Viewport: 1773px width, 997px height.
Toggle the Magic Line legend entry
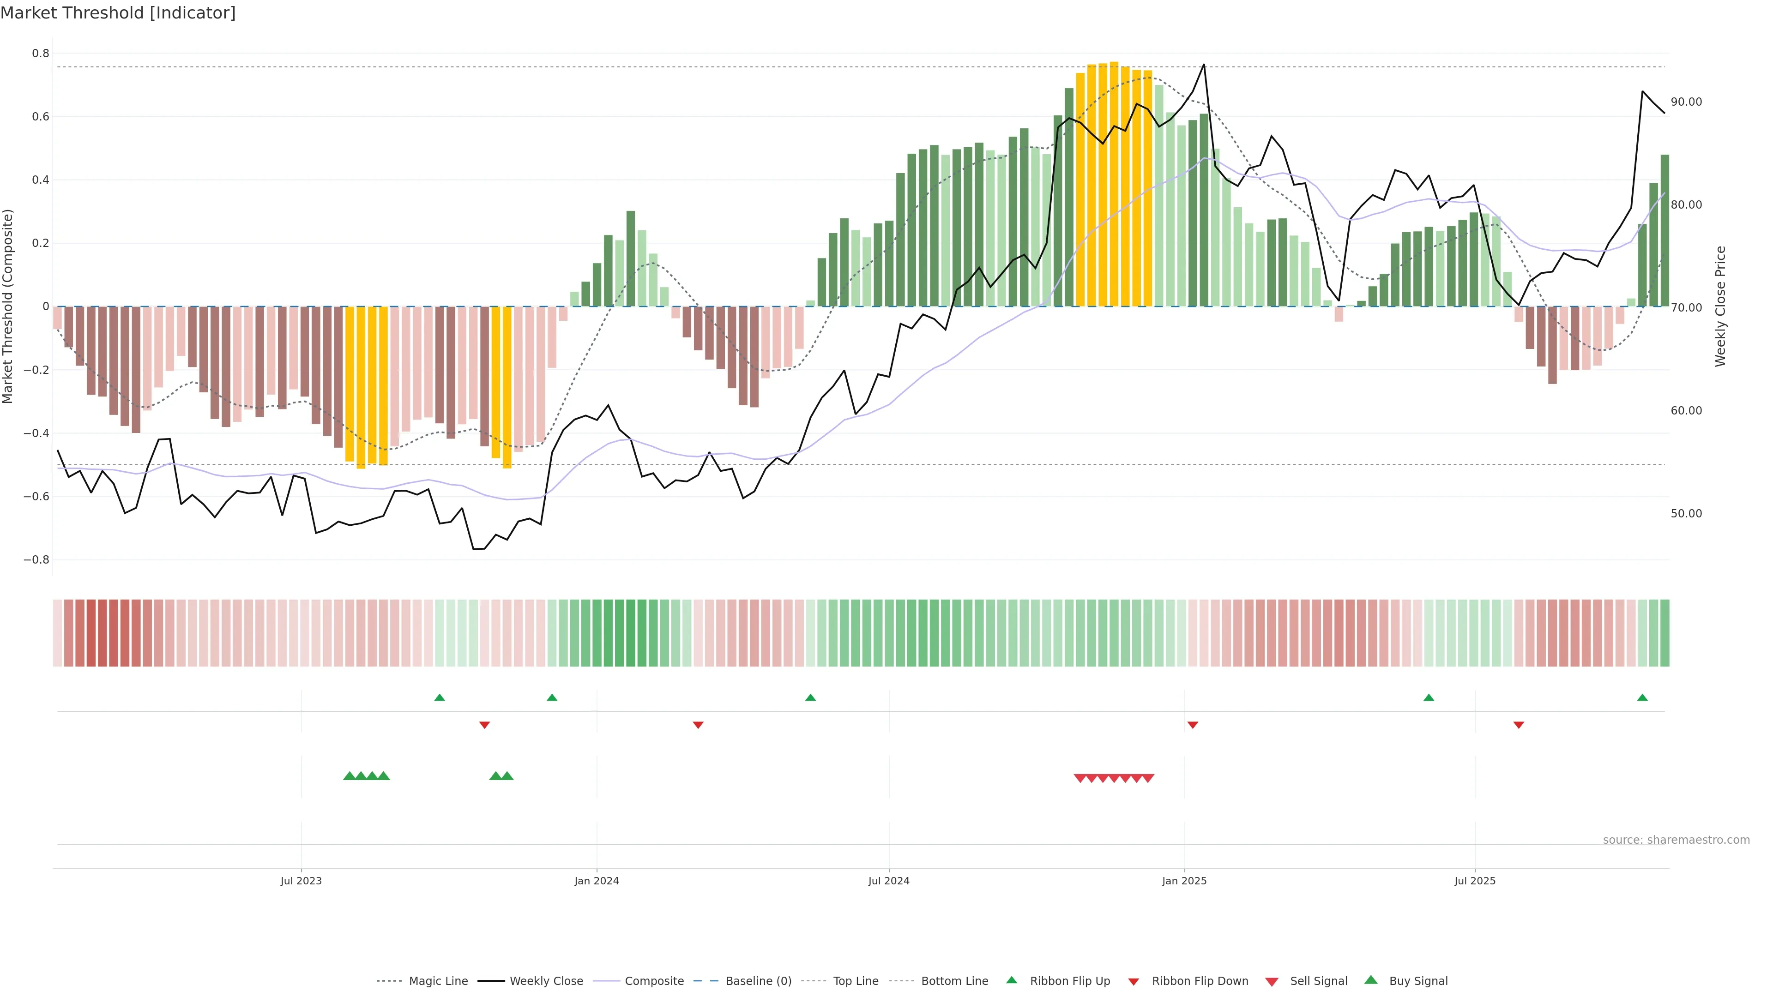(x=438, y=981)
